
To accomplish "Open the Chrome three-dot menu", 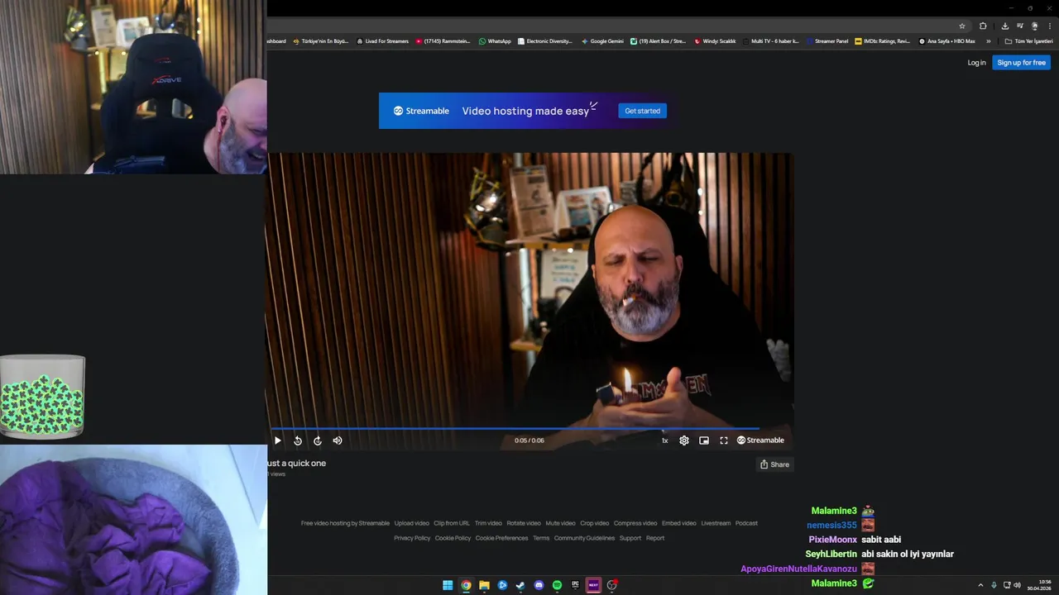I will tap(1050, 26).
